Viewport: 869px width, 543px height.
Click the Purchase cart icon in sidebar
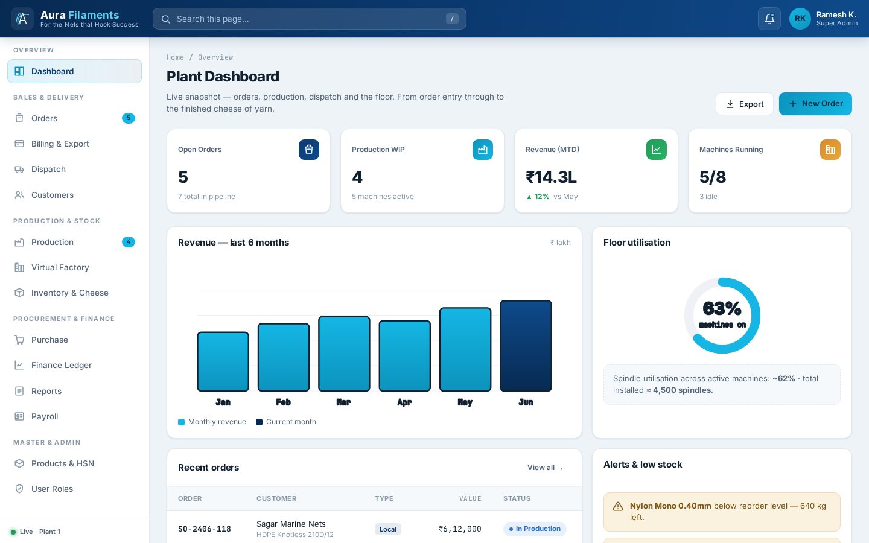point(19,340)
